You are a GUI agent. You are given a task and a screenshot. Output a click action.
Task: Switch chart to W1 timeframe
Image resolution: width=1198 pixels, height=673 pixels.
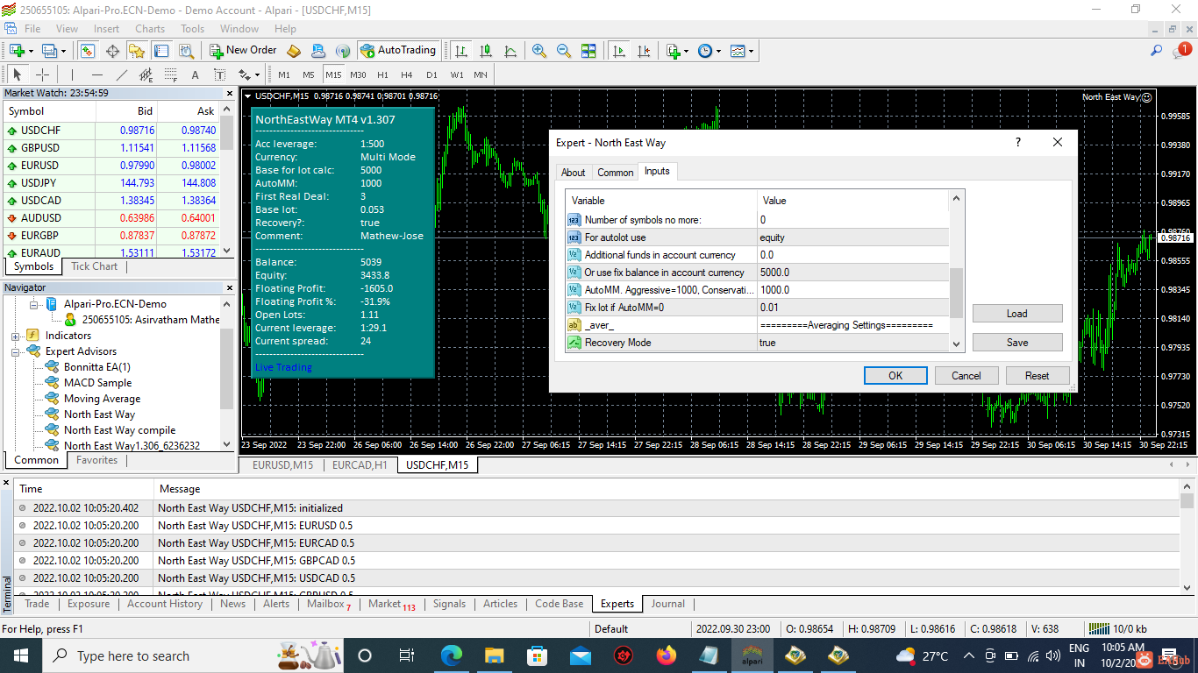457,74
